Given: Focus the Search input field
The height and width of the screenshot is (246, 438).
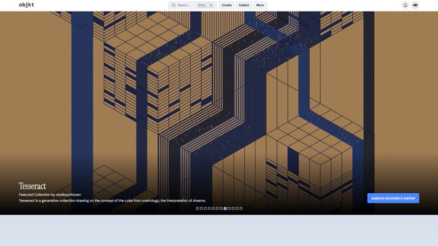Looking at the screenshot, I should [x=192, y=5].
